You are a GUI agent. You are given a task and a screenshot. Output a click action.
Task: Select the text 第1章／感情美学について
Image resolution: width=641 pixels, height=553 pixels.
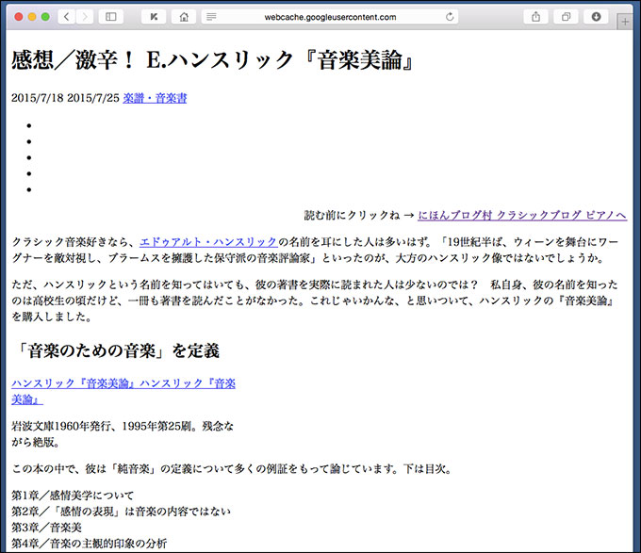pyautogui.click(x=73, y=496)
